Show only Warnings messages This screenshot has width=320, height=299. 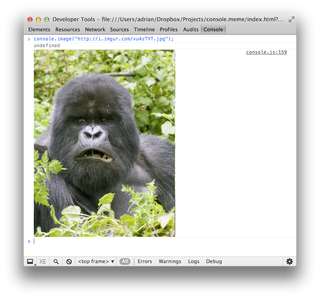[x=170, y=261]
